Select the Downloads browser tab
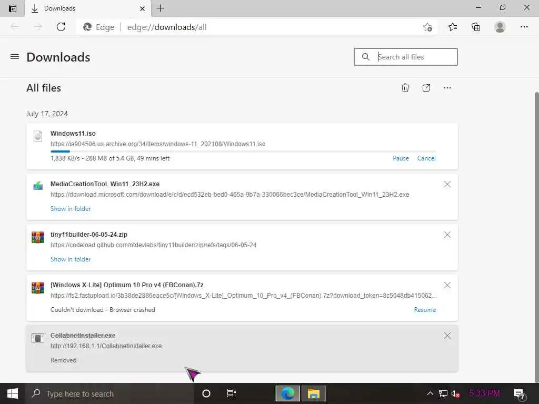The image size is (539, 404). [88, 8]
